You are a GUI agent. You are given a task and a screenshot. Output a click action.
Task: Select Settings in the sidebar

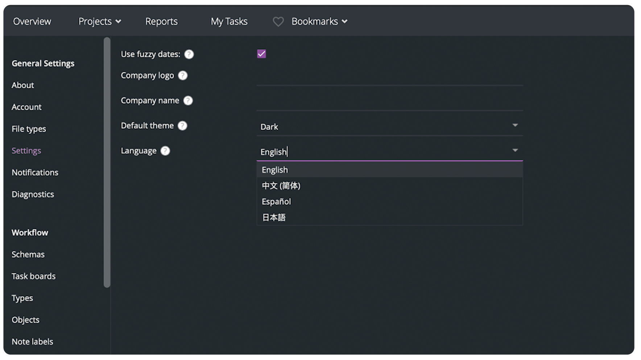(x=26, y=151)
